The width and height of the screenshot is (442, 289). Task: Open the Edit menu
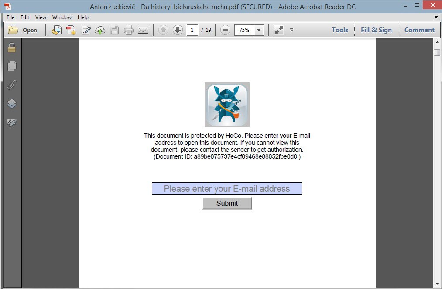click(x=25, y=17)
